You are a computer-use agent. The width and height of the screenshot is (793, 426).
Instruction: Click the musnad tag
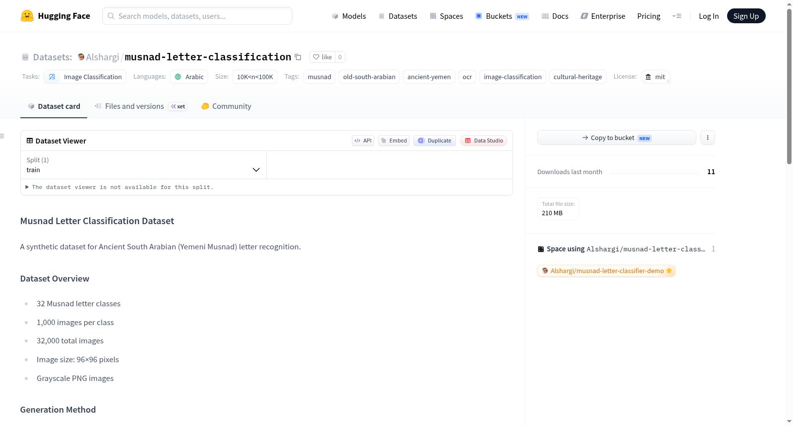pyautogui.click(x=319, y=77)
